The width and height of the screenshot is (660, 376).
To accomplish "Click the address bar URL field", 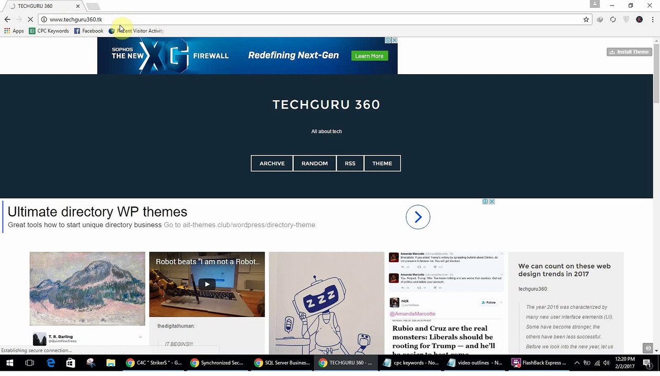I will (314, 19).
